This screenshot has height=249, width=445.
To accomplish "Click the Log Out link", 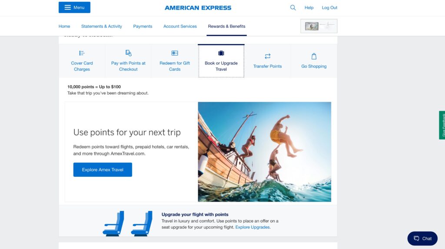I will [x=329, y=8].
